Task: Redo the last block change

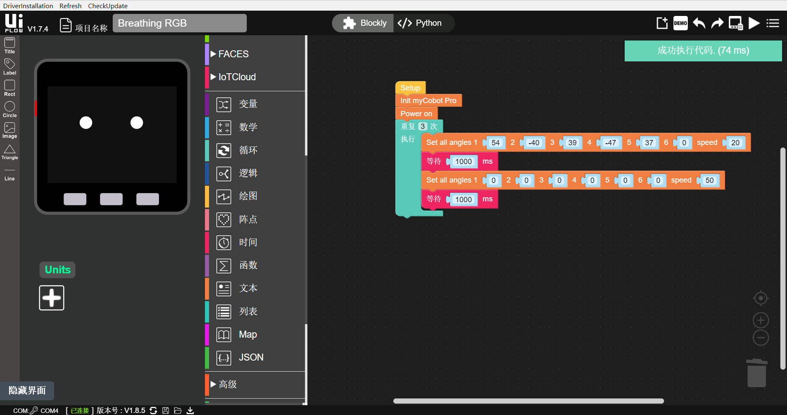Action: coord(717,23)
